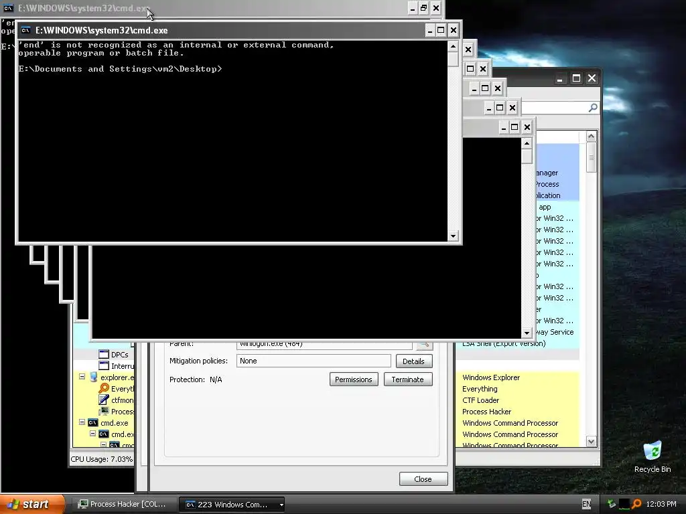The height and width of the screenshot is (514, 686).
Task: Click the Permissions button
Action: tap(354, 379)
